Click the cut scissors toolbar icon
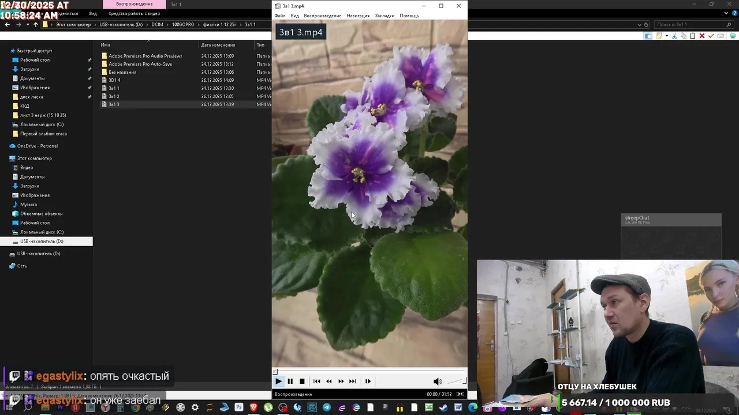This screenshot has width=739, height=415. point(674,36)
